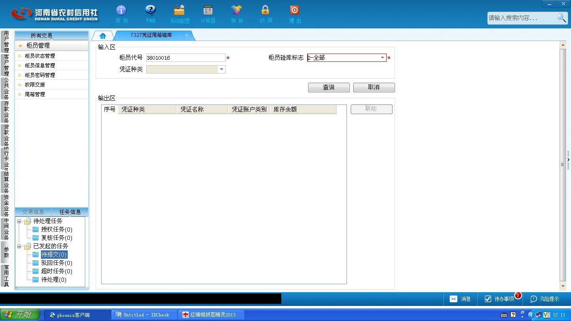
Task: Open the Windows 开始 start button
Action: [20, 315]
